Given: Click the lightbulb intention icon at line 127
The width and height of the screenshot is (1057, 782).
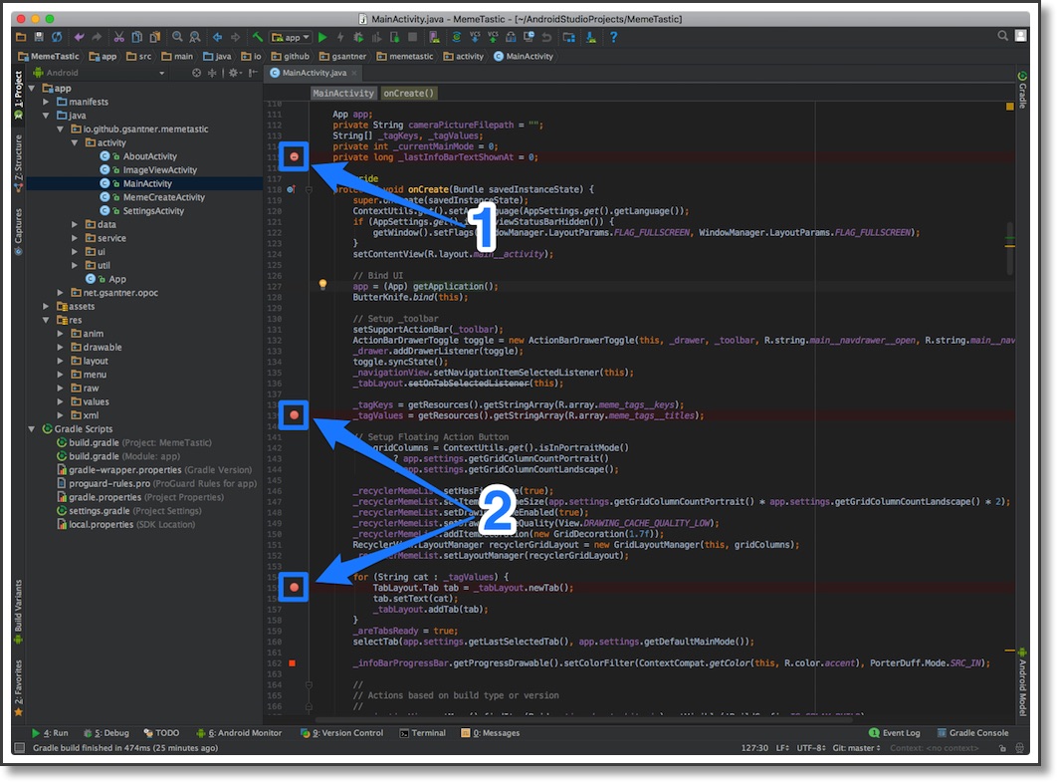Looking at the screenshot, I should point(322,285).
